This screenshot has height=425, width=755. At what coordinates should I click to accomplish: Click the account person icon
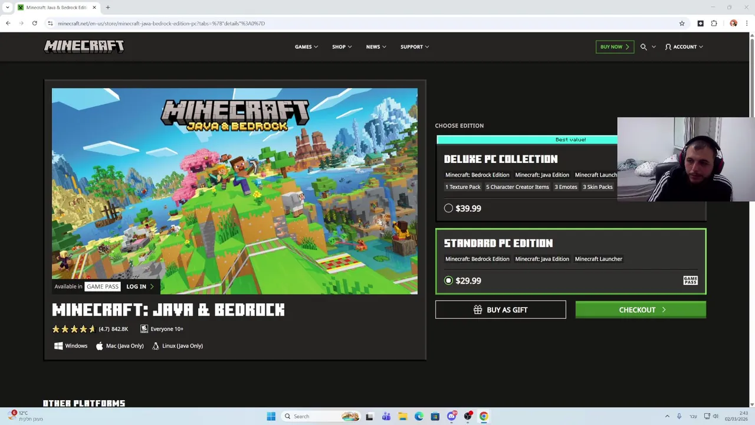668,47
